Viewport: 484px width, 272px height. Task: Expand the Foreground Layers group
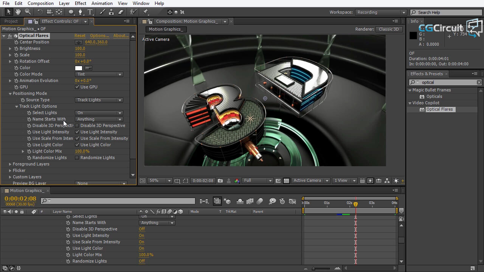pos(10,164)
